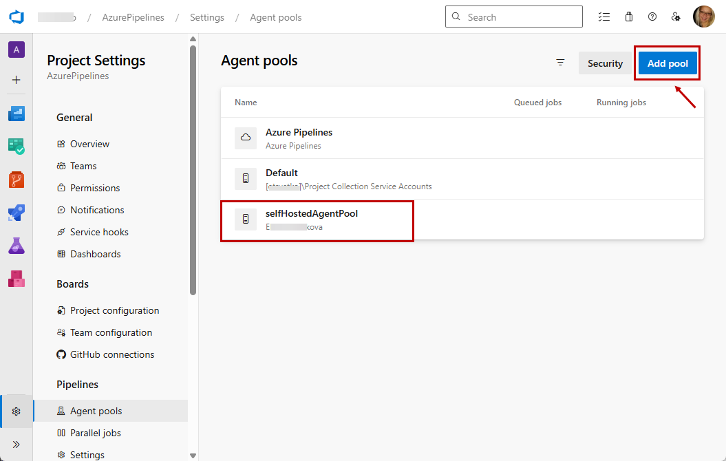Open the Boards hub icon
The height and width of the screenshot is (461, 726).
[x=17, y=147]
